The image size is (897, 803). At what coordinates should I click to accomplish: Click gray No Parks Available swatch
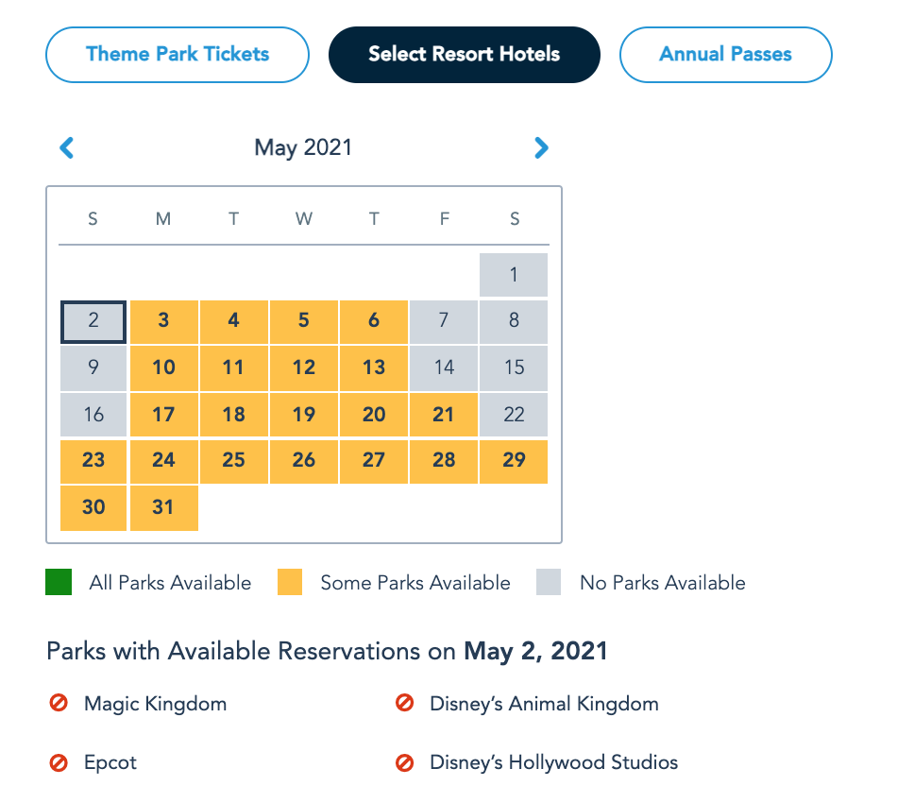point(549,583)
